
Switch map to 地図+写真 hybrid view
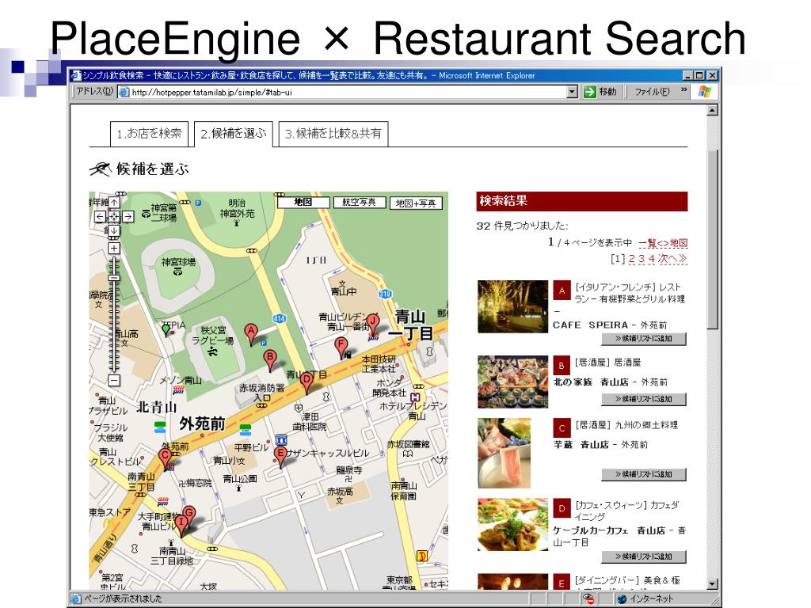(x=416, y=203)
